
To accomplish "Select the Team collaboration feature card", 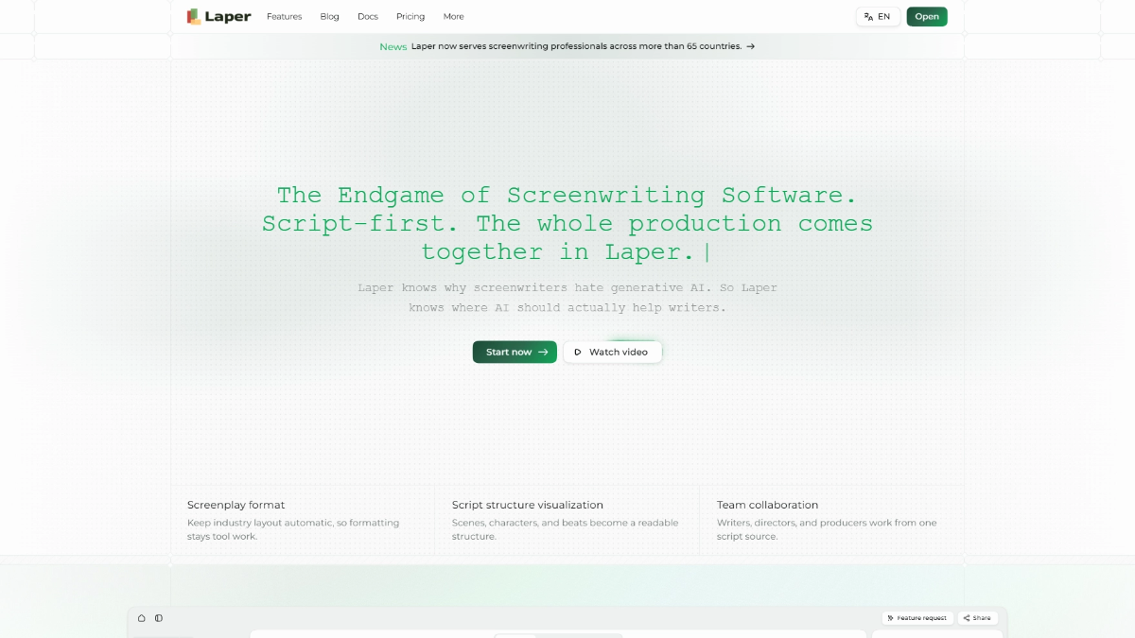I will pyautogui.click(x=832, y=520).
